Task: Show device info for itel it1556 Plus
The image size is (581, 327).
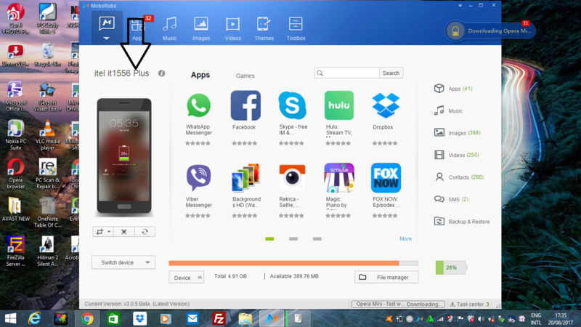Action: pos(161,73)
